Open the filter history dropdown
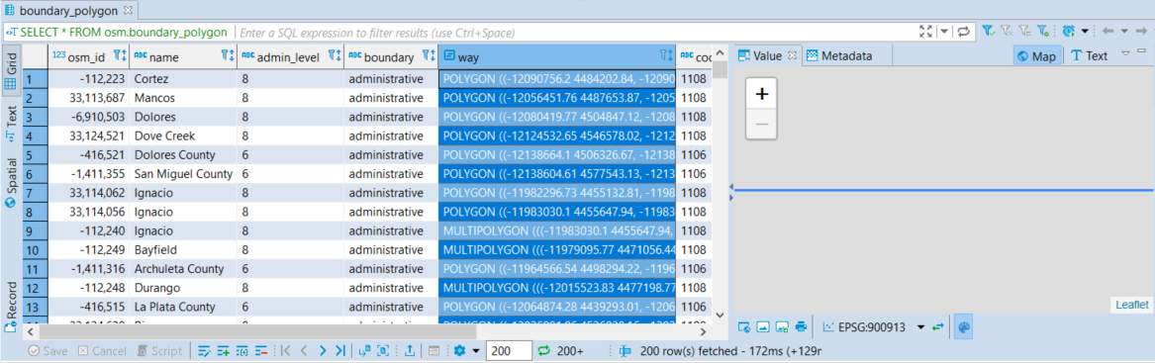Viewport: 1155px width, 363px height. tap(944, 32)
